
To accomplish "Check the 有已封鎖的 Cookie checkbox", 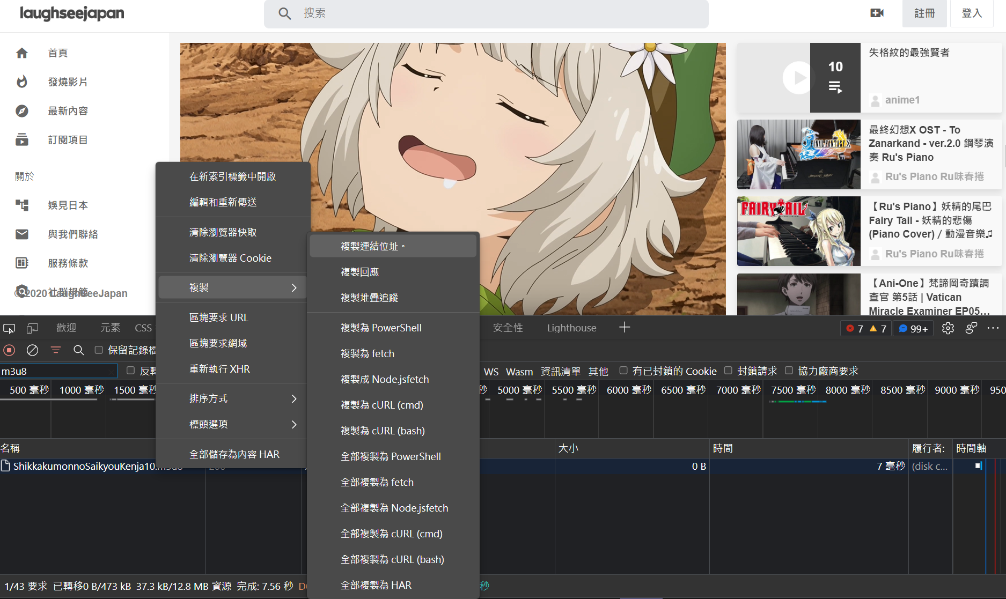I will (623, 371).
